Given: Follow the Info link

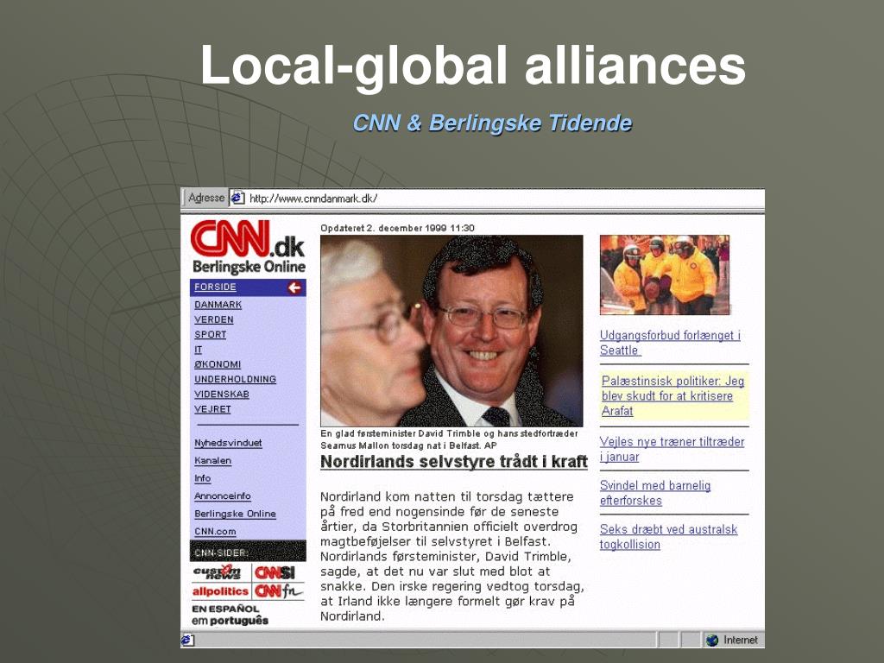Looking at the screenshot, I should pyautogui.click(x=202, y=478).
